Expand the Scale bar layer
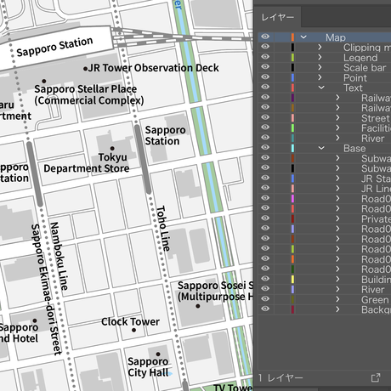 320,67
